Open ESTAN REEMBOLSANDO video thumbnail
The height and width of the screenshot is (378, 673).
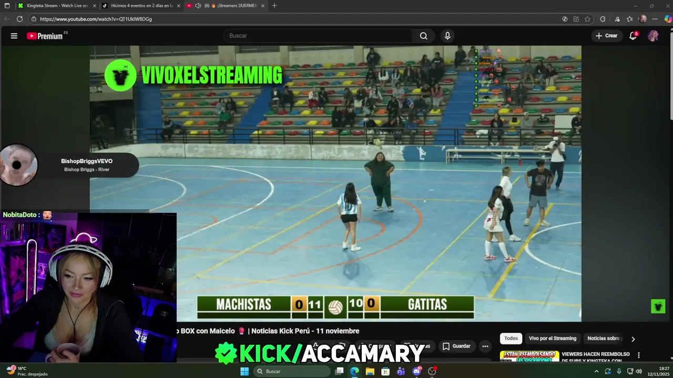pyautogui.click(x=529, y=356)
